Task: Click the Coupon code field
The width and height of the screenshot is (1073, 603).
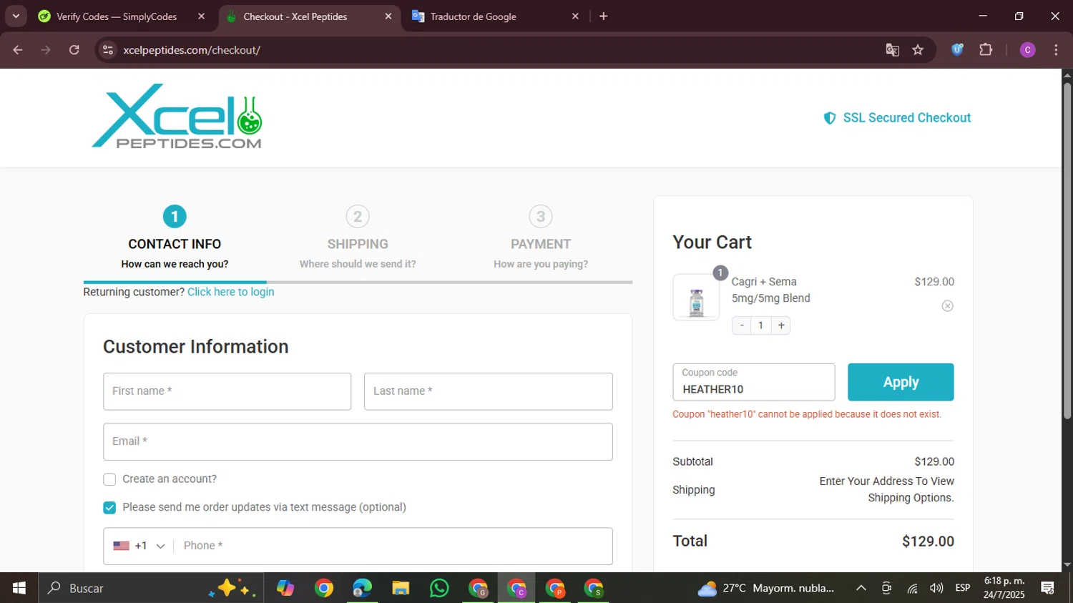Action: coord(753,382)
